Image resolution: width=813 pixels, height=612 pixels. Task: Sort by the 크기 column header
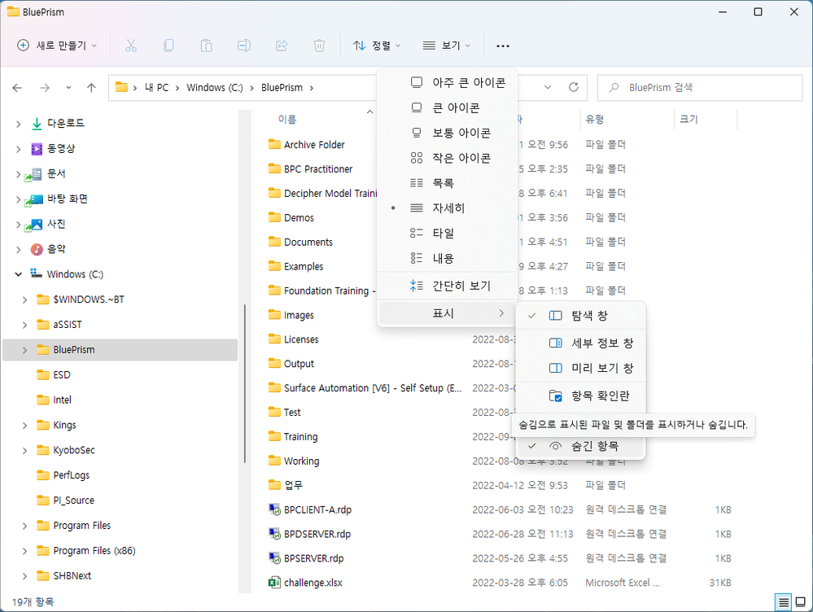pos(688,120)
